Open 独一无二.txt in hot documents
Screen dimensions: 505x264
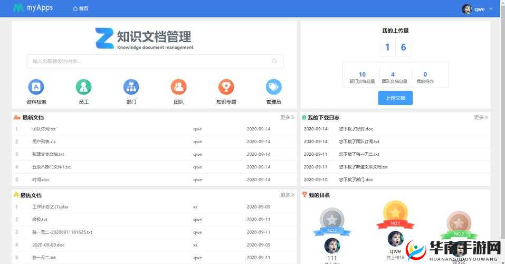(x=44, y=258)
